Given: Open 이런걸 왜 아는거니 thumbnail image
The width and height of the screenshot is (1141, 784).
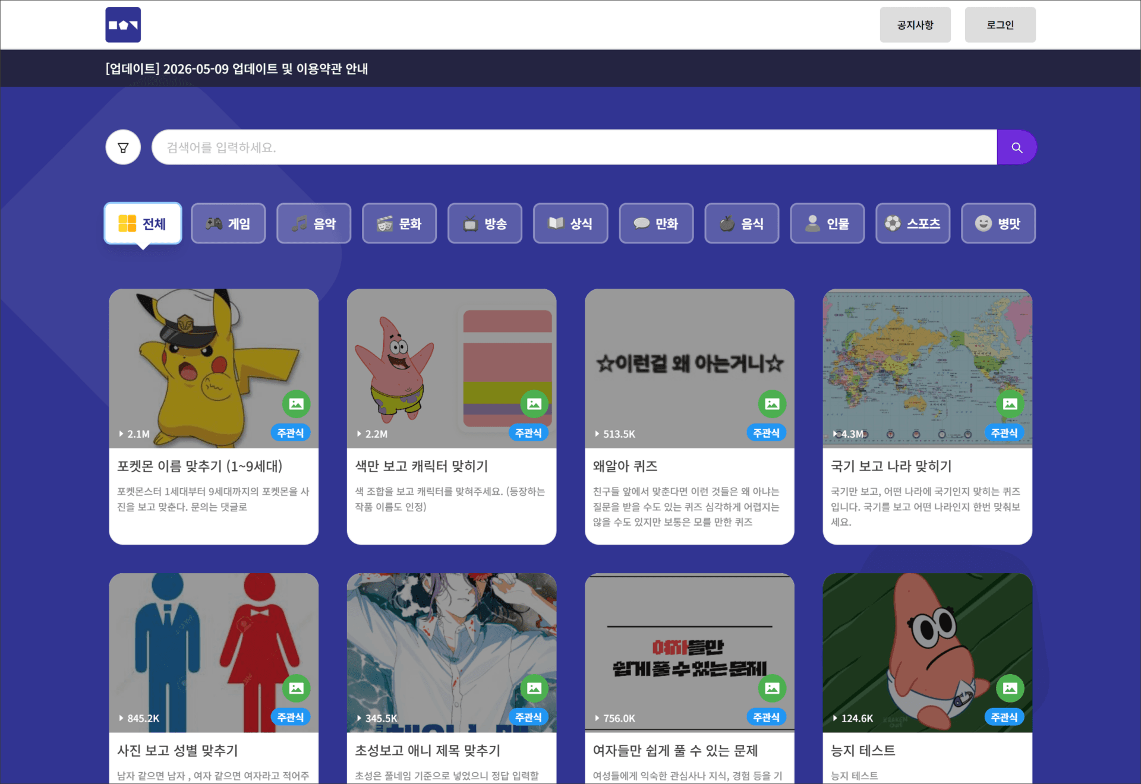Looking at the screenshot, I should [x=689, y=368].
